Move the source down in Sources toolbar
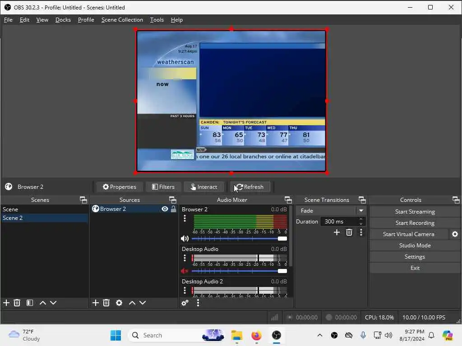The image size is (462, 346). pos(143,303)
